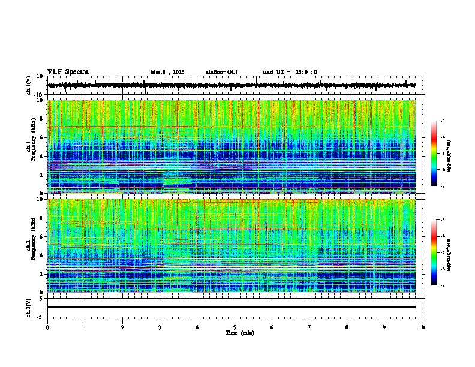Click time axis tick label "2"
The width and height of the screenshot is (475, 367).
(x=122, y=327)
